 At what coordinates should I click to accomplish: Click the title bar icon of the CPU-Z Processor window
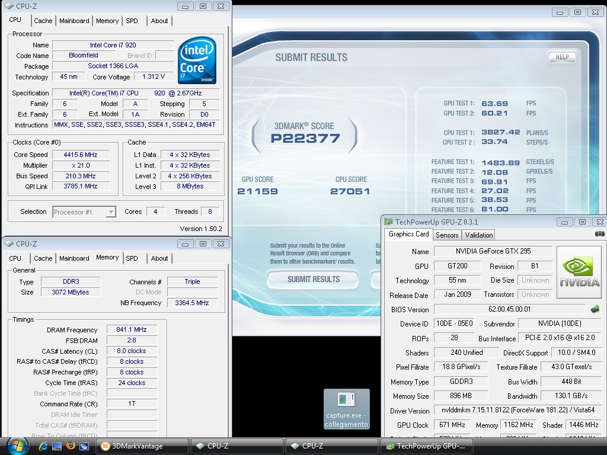pos(9,6)
